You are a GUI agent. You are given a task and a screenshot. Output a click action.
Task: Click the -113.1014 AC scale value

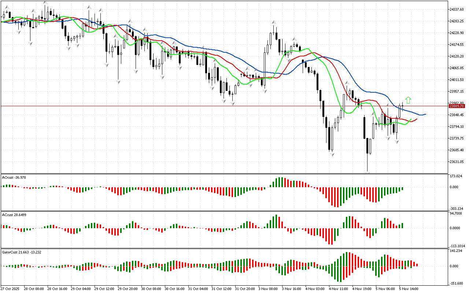point(457,246)
